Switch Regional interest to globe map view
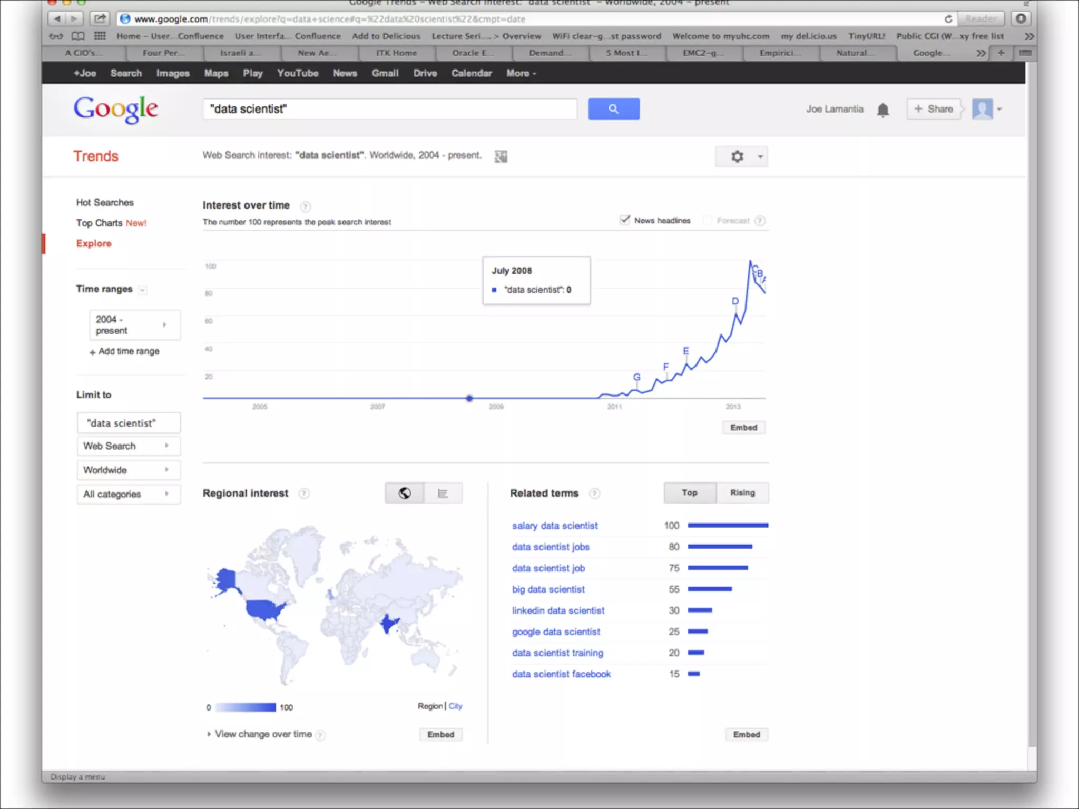Viewport: 1079px width, 809px height. [404, 493]
